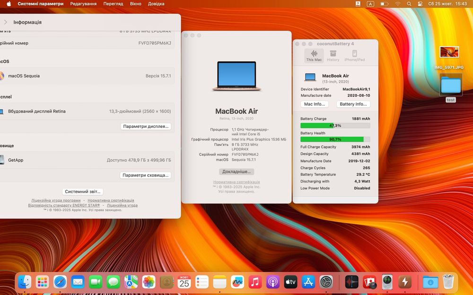This screenshot has width=473, height=295.
Task: Open coconutBattery from the Dock
Action: pos(405,282)
